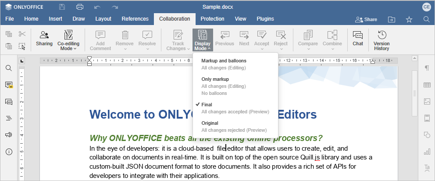Open Table settings in right sidebar
This screenshot has height=181, width=435.
[x=427, y=85]
